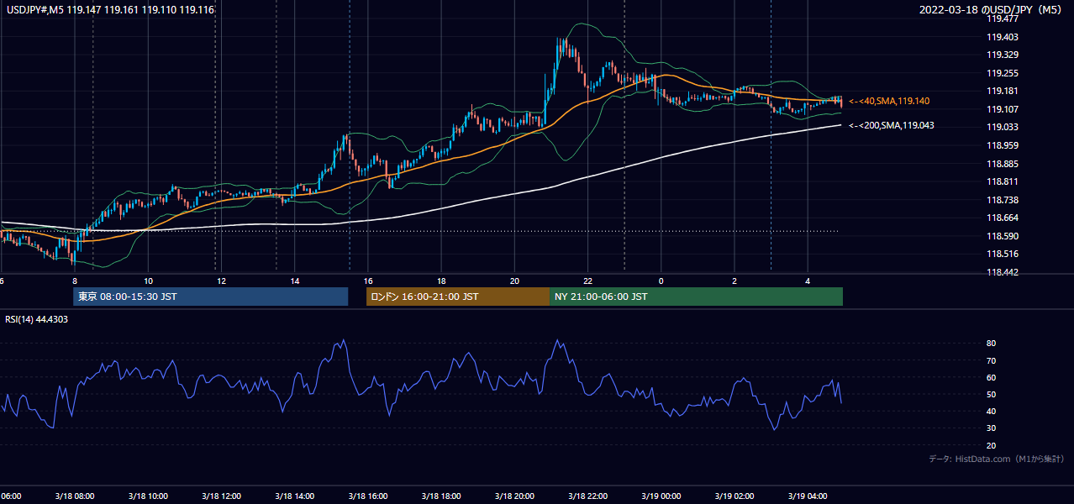Click price axis label 118.590
This screenshot has width=1074, height=504.
click(1002, 236)
